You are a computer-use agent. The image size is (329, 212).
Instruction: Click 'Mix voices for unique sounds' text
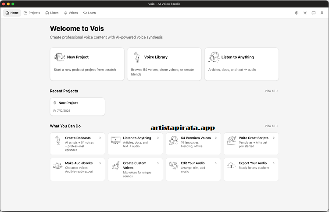point(137,174)
